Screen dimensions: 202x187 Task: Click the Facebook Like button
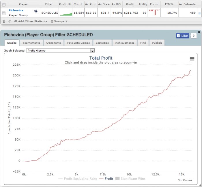click(182, 36)
